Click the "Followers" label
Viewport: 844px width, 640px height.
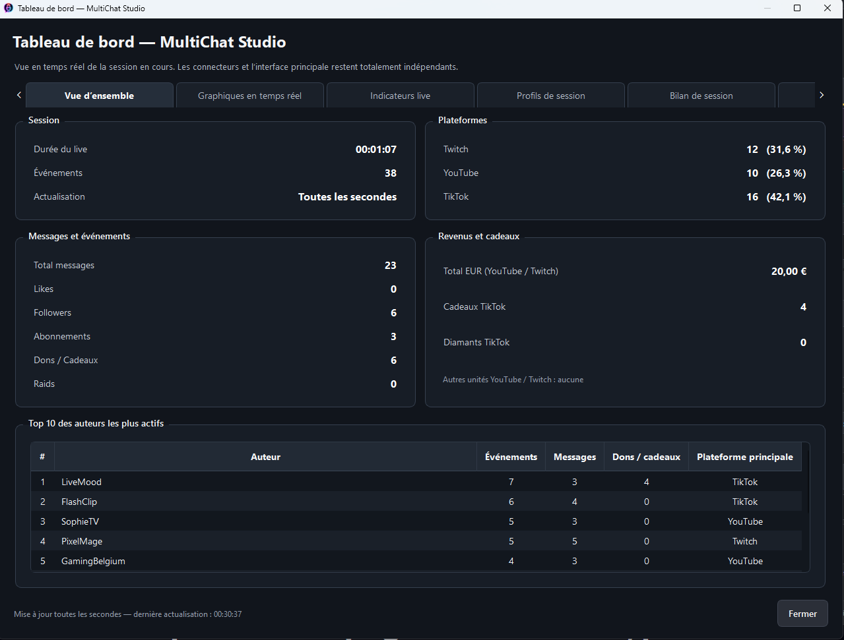tap(53, 313)
